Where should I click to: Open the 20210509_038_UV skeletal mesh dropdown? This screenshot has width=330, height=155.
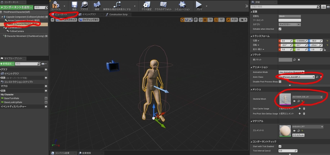click(308, 97)
